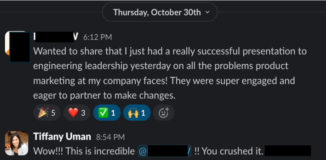The width and height of the screenshot is (326, 160).
Task: Open Tiffany Uman's profile photo
Action: 16,143
